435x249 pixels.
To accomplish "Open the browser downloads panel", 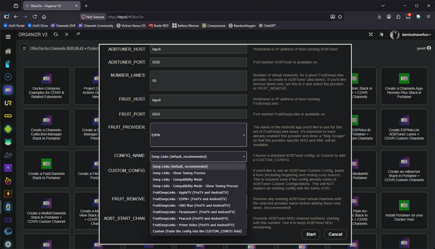I will pos(380,16).
